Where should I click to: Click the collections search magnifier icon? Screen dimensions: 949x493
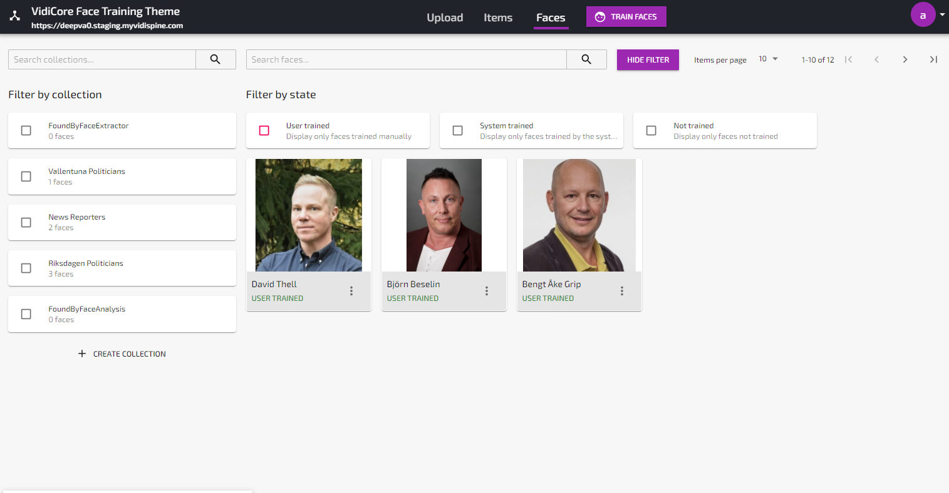(215, 59)
